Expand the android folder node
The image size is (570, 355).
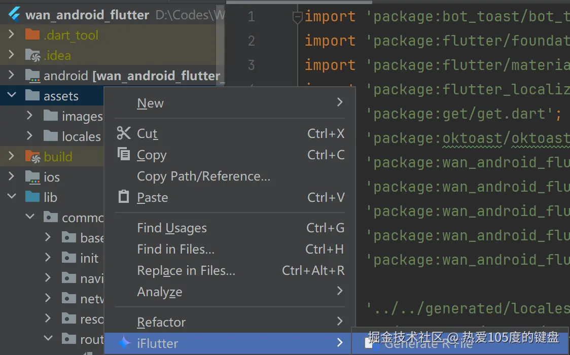coord(11,75)
